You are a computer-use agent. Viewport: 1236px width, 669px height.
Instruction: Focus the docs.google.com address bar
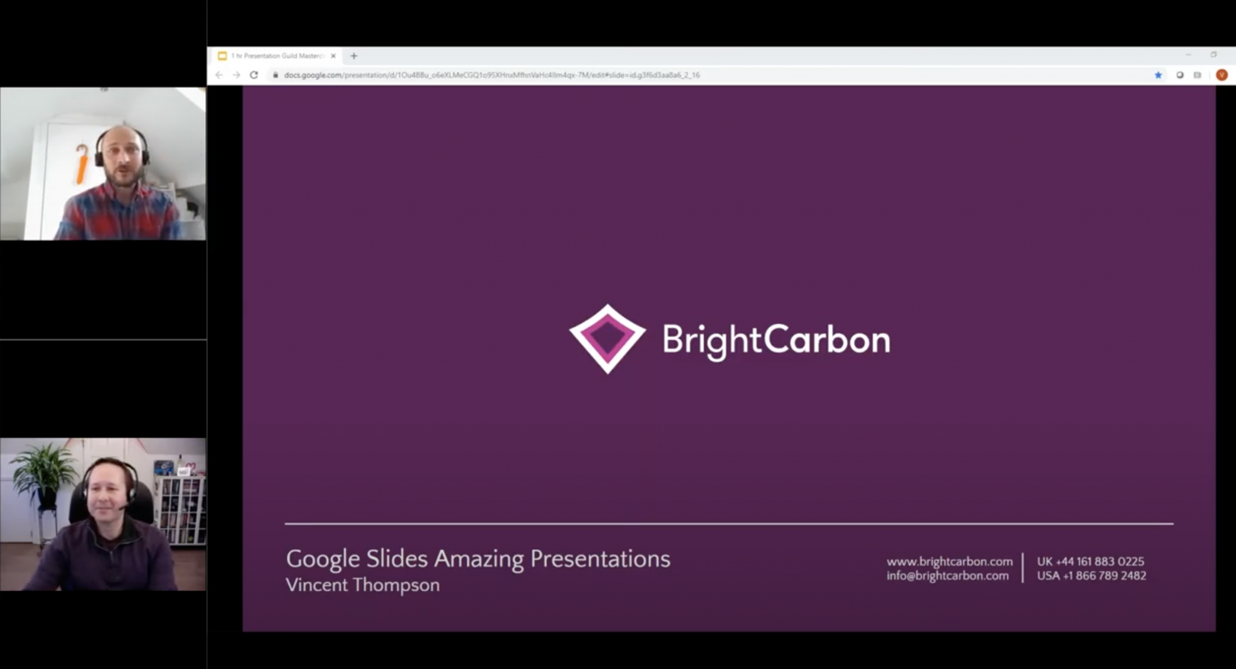[x=712, y=75]
